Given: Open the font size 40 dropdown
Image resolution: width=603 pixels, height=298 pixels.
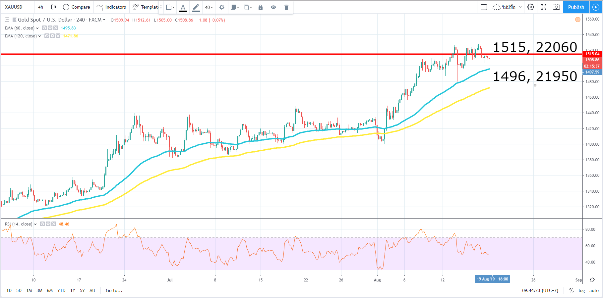Looking at the screenshot, I should point(209,7).
